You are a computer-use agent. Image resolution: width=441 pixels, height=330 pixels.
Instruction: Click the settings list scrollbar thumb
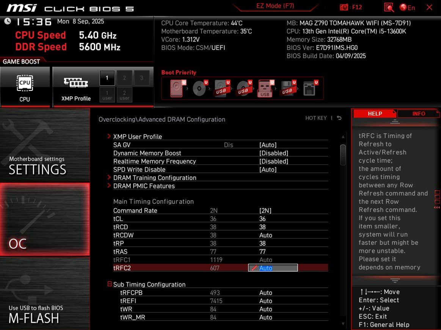343,155
